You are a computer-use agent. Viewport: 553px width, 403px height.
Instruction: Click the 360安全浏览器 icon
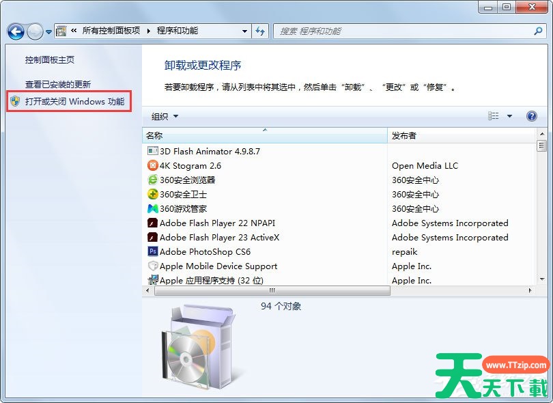[152, 180]
